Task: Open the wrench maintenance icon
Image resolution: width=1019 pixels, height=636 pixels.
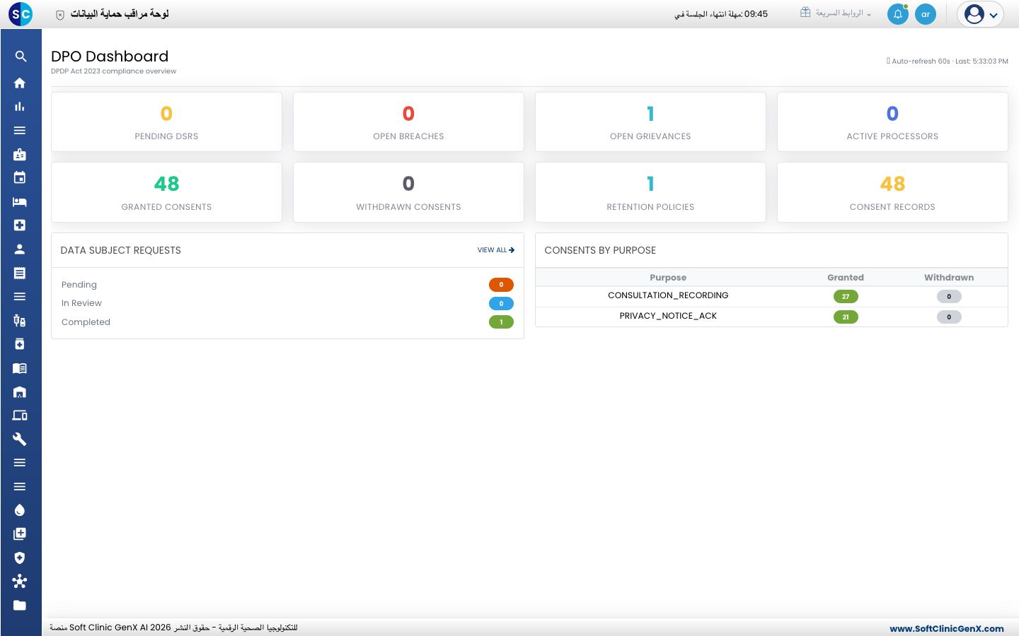Action: coord(20,439)
